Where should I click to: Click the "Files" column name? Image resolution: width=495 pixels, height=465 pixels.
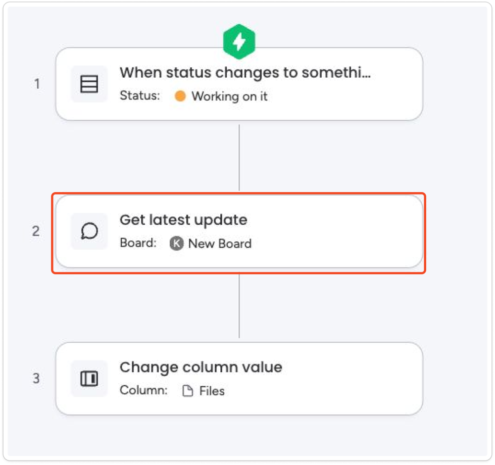coord(212,391)
